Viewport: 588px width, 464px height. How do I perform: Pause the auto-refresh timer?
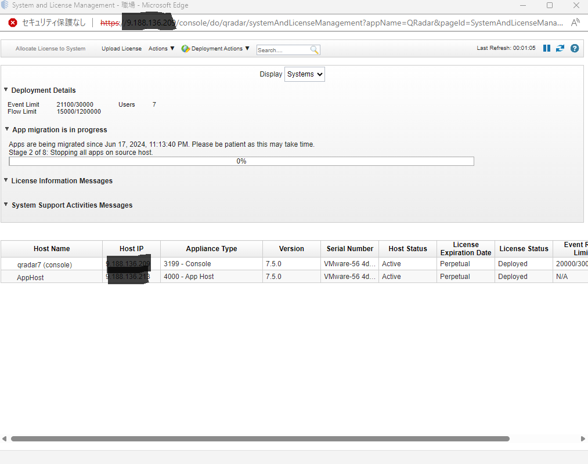(546, 48)
